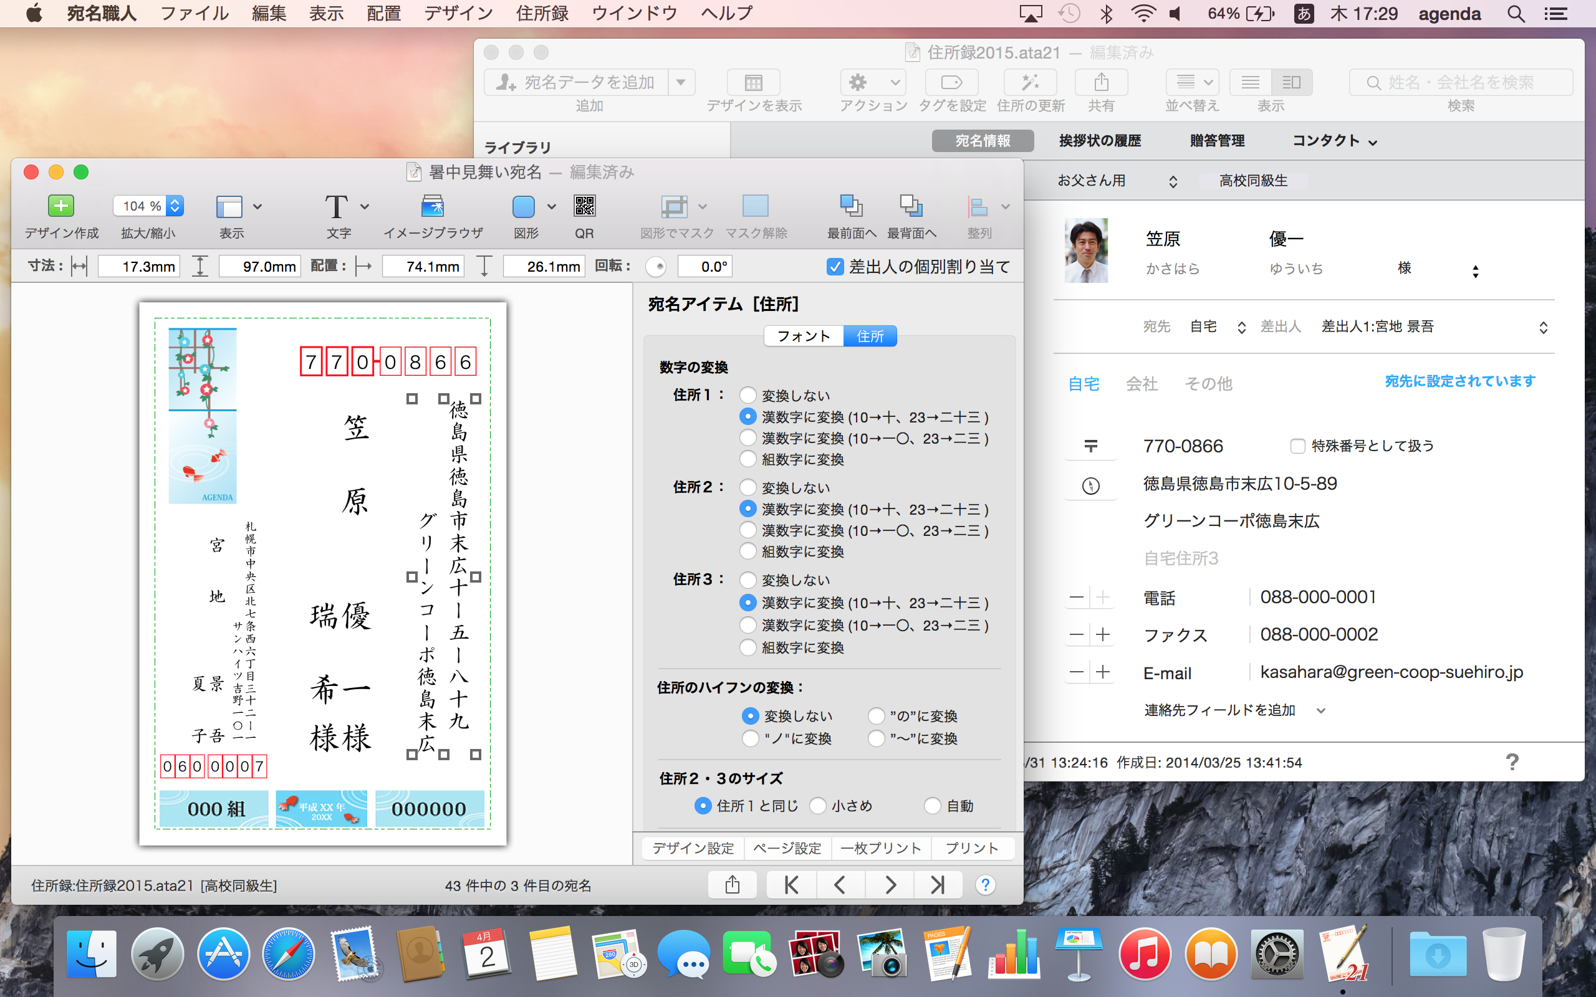The height and width of the screenshot is (997, 1596).
Task: Uncheck 差出人の個別割り当て checkbox
Action: [834, 267]
